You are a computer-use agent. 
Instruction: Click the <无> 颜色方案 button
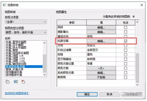101,68
